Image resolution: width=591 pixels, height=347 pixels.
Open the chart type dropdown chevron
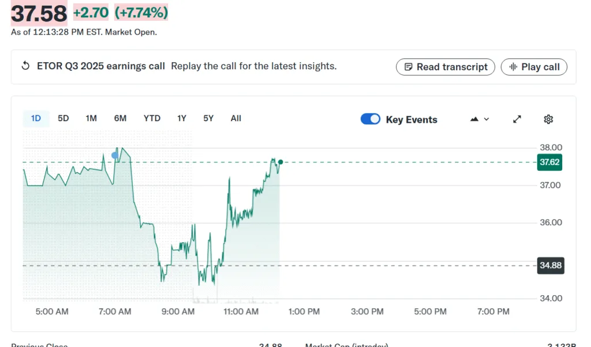point(485,119)
